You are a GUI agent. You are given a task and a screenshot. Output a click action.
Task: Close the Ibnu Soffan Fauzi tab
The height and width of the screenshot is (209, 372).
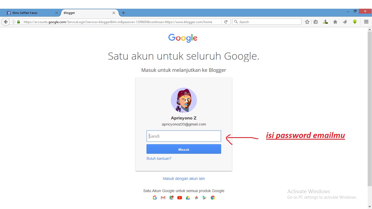click(x=57, y=13)
